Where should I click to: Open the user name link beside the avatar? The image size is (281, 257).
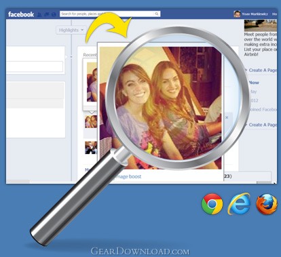(x=255, y=14)
